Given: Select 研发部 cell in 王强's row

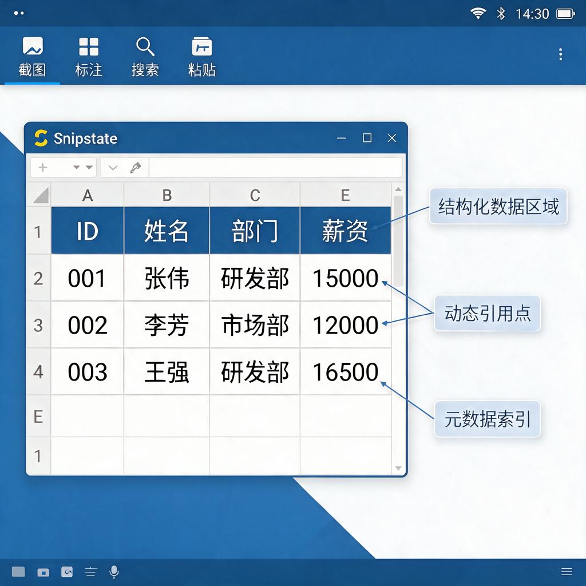Looking at the screenshot, I should click(255, 372).
